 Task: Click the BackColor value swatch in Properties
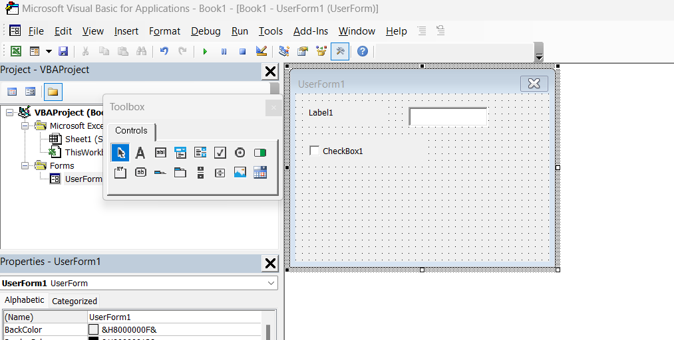coord(93,330)
